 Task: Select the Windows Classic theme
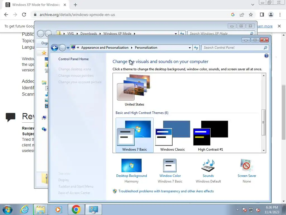(x=173, y=135)
